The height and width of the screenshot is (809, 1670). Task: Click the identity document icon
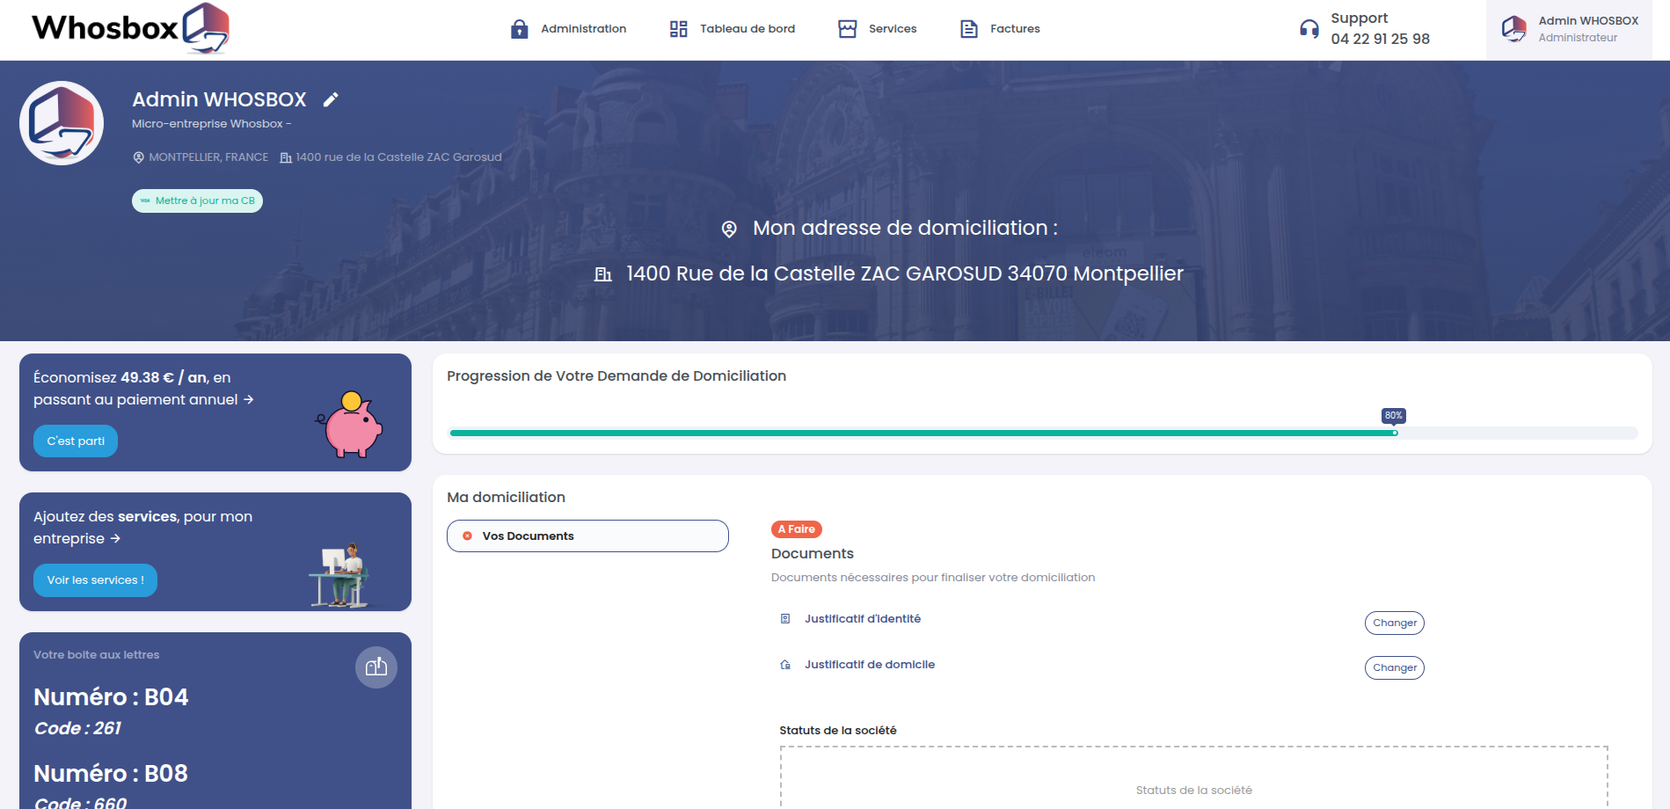tap(785, 619)
